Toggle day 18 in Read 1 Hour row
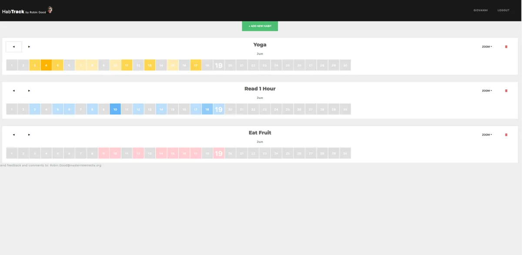This screenshot has width=522, height=255. (x=207, y=109)
